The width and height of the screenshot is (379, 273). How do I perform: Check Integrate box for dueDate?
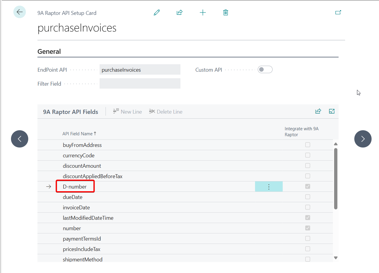(x=308, y=197)
